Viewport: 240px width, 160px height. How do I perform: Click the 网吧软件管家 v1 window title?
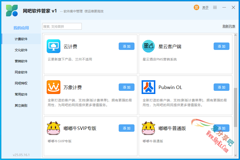pyautogui.click(x=40, y=11)
